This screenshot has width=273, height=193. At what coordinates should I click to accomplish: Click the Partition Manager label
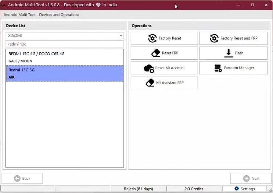[239, 68]
